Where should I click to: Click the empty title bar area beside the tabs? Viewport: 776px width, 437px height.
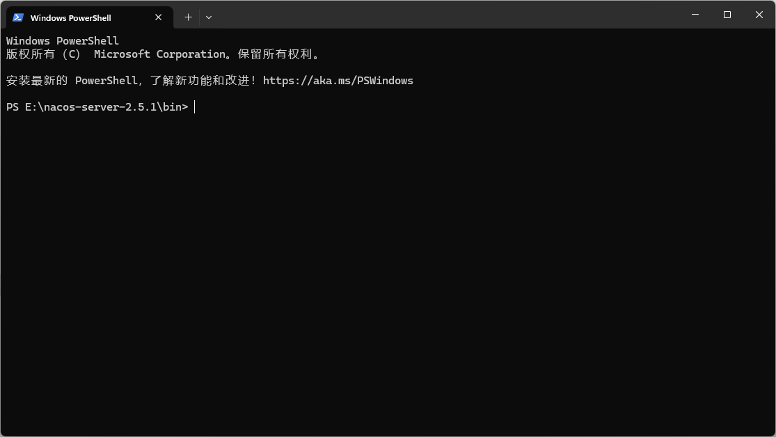[x=445, y=15]
